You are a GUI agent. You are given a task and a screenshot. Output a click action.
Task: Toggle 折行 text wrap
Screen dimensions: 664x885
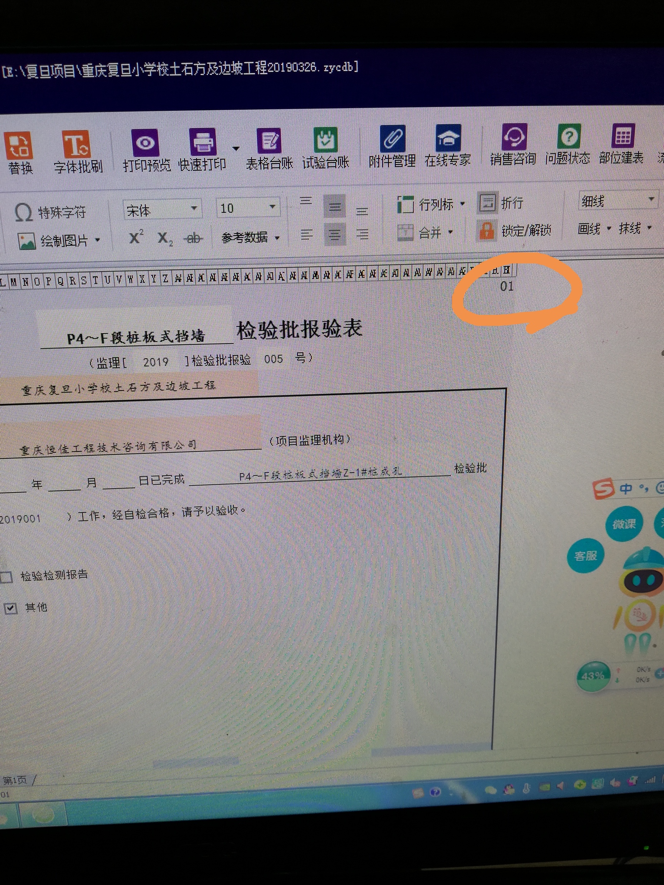click(502, 203)
